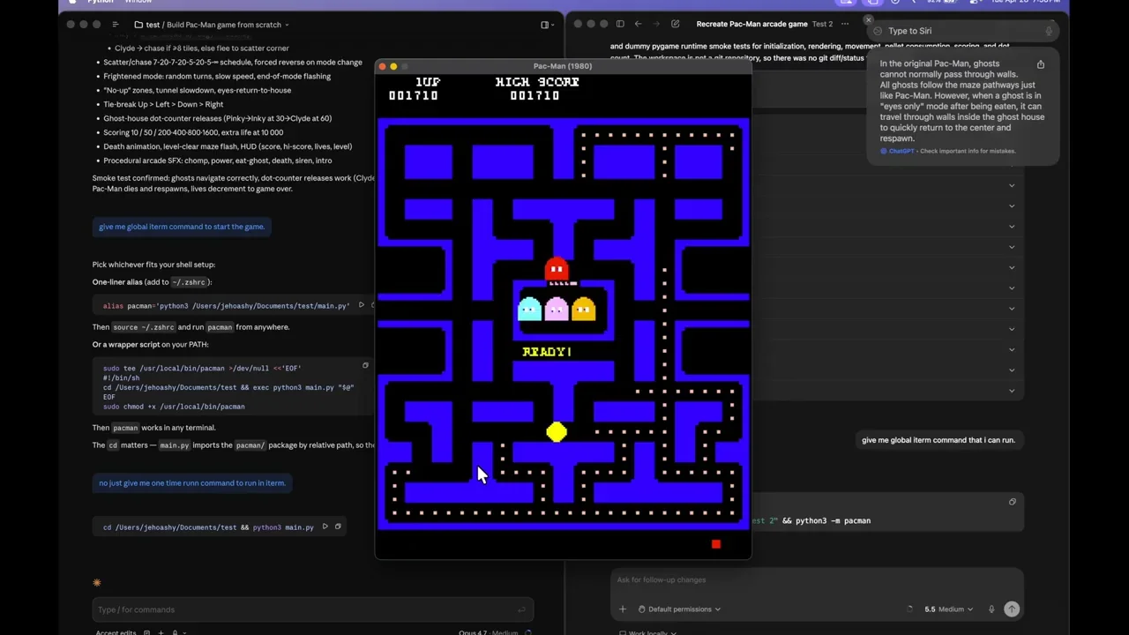Copy the 'python3 -m pacman' command block
The height and width of the screenshot is (635, 1129).
point(1013,502)
